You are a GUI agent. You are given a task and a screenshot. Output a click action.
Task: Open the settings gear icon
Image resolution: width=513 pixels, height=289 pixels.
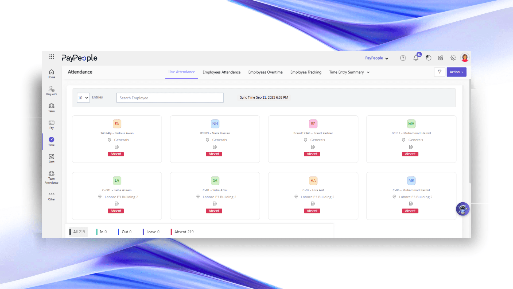pyautogui.click(x=453, y=58)
